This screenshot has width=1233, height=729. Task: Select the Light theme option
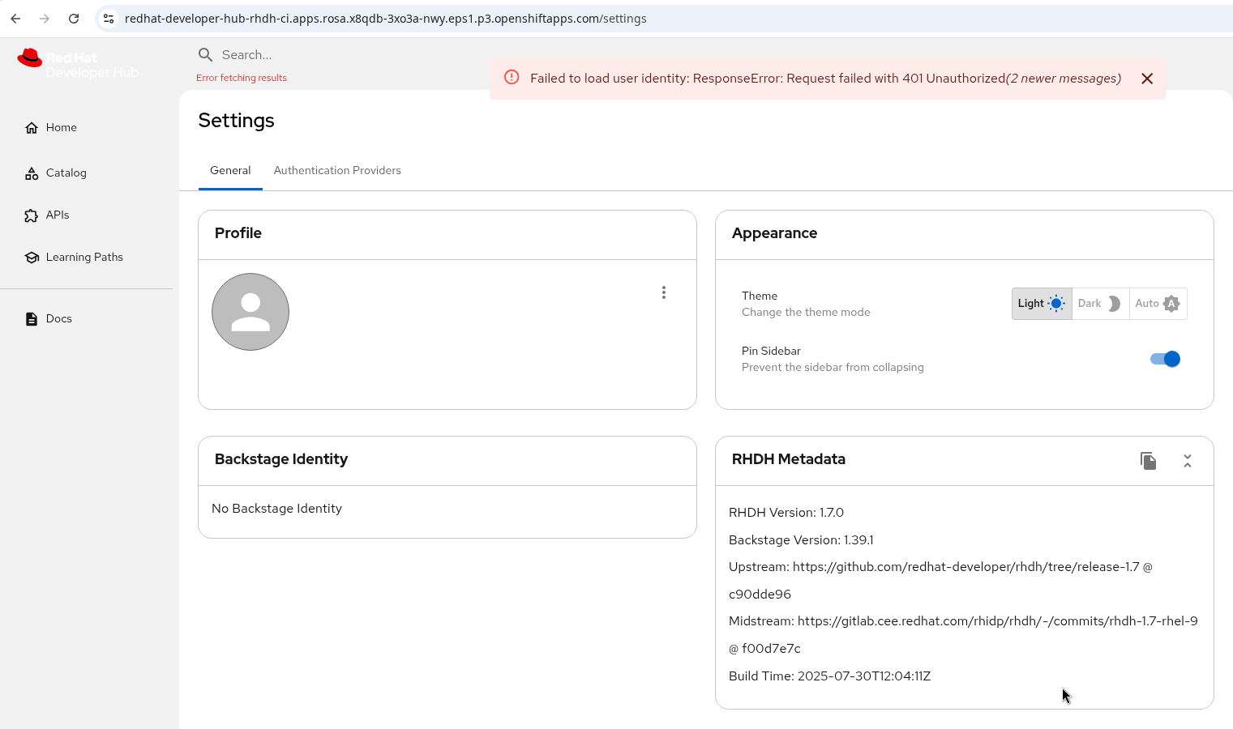tap(1041, 304)
